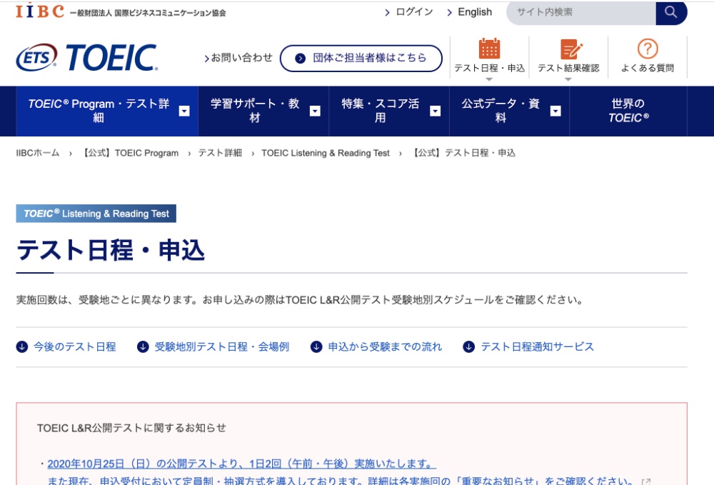The image size is (714, 485).
Task: Jump to 受験地別テスト日程・会場例 section
Action: click(x=222, y=347)
